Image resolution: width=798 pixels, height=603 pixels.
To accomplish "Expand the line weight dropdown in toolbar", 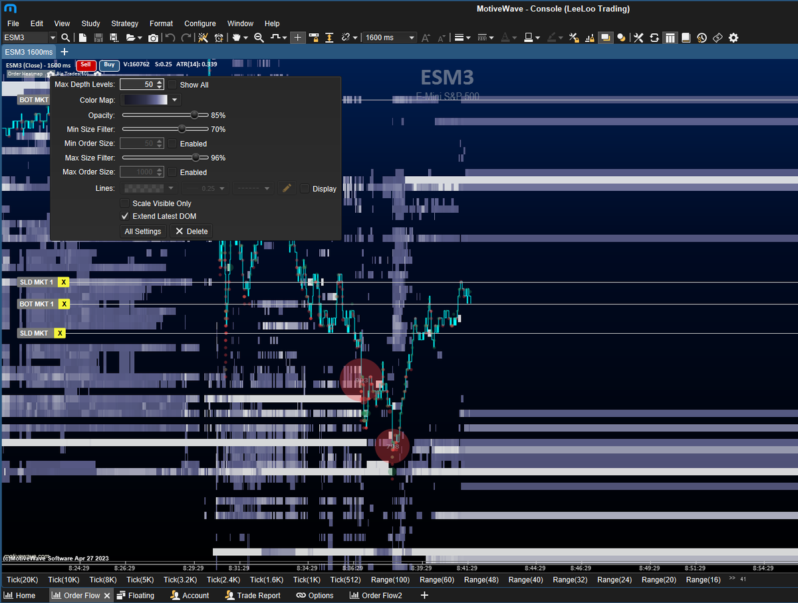I will (468, 38).
